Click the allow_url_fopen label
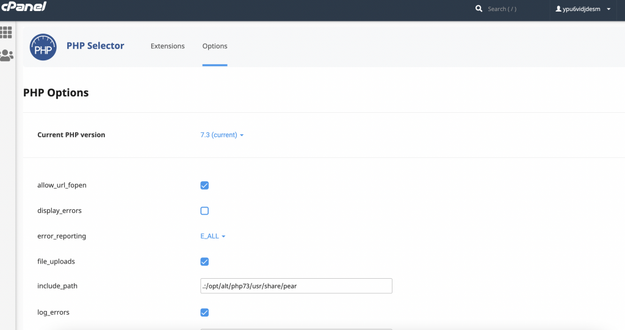This screenshot has width=625, height=330. 62,185
